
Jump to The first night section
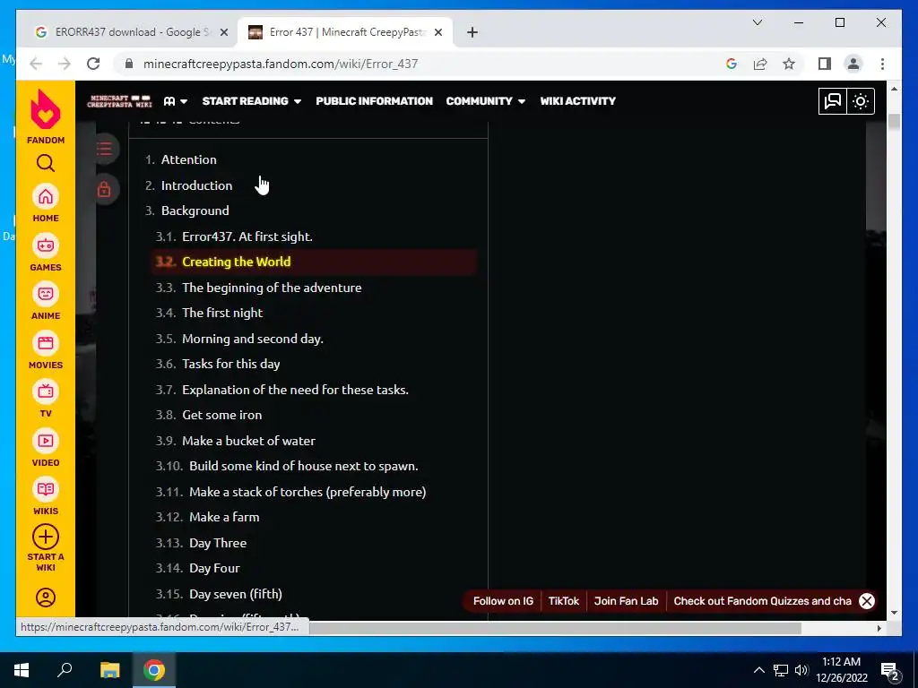click(x=222, y=313)
